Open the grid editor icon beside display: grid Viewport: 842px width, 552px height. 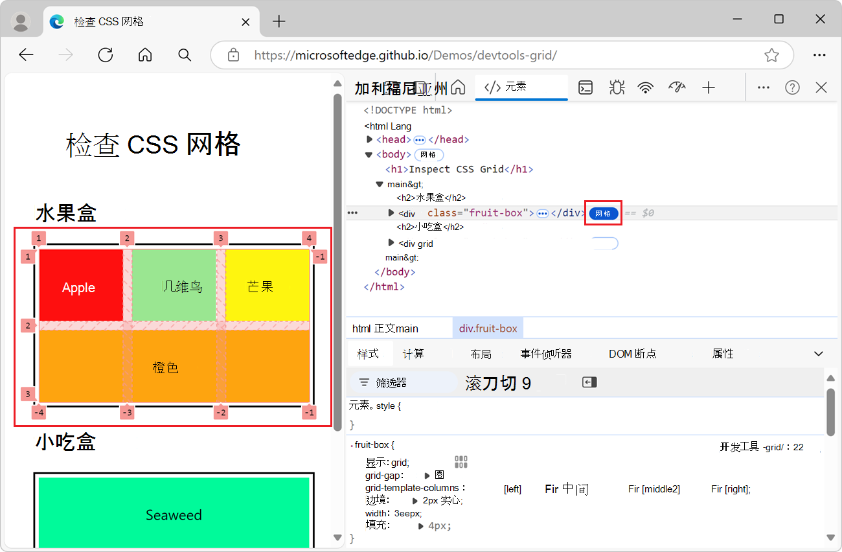click(x=461, y=460)
